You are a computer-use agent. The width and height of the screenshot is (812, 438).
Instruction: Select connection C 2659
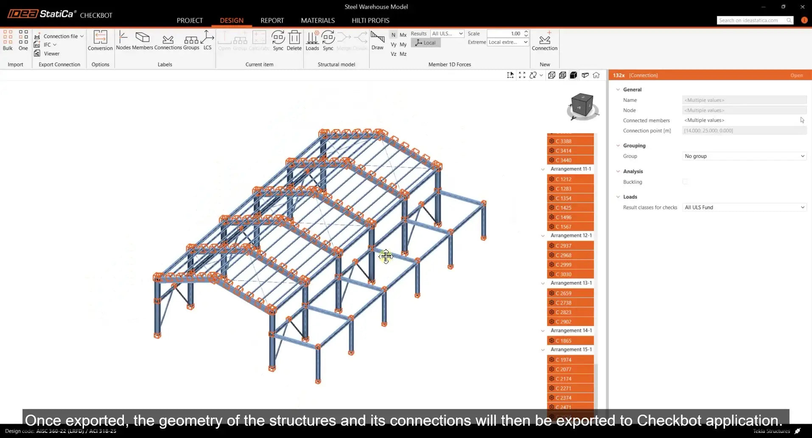[x=570, y=293]
